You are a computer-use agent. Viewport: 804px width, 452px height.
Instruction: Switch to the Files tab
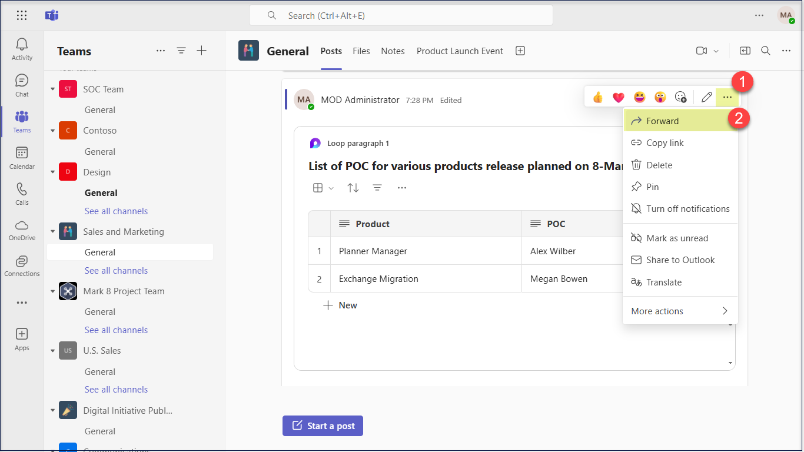[361, 51]
